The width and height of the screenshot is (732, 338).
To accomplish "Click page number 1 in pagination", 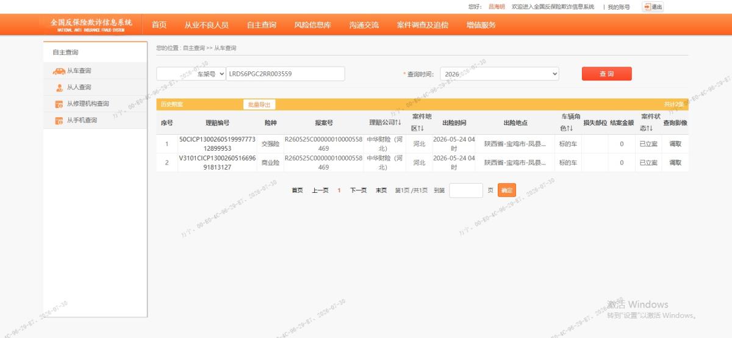I will tap(339, 190).
